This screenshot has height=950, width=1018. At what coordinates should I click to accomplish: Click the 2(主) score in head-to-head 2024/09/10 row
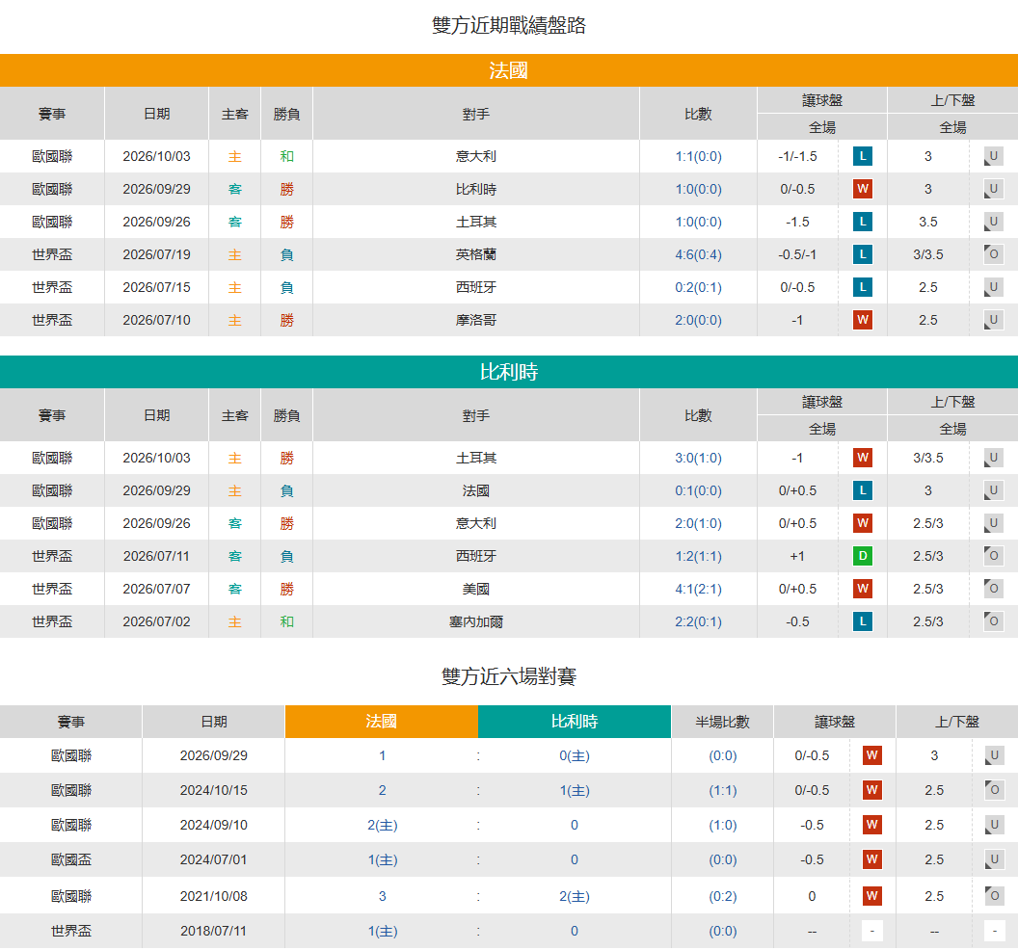(x=383, y=825)
